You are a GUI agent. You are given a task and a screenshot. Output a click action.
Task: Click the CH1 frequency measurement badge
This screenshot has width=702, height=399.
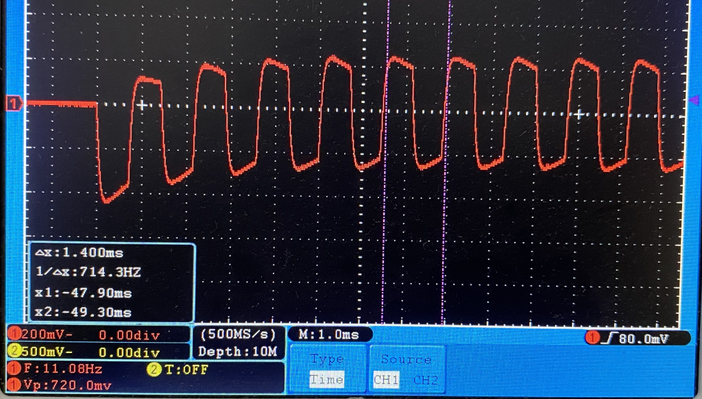click(x=14, y=370)
